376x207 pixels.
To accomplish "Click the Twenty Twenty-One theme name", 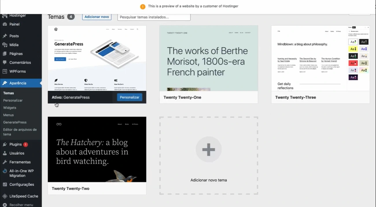I will coord(182,97).
